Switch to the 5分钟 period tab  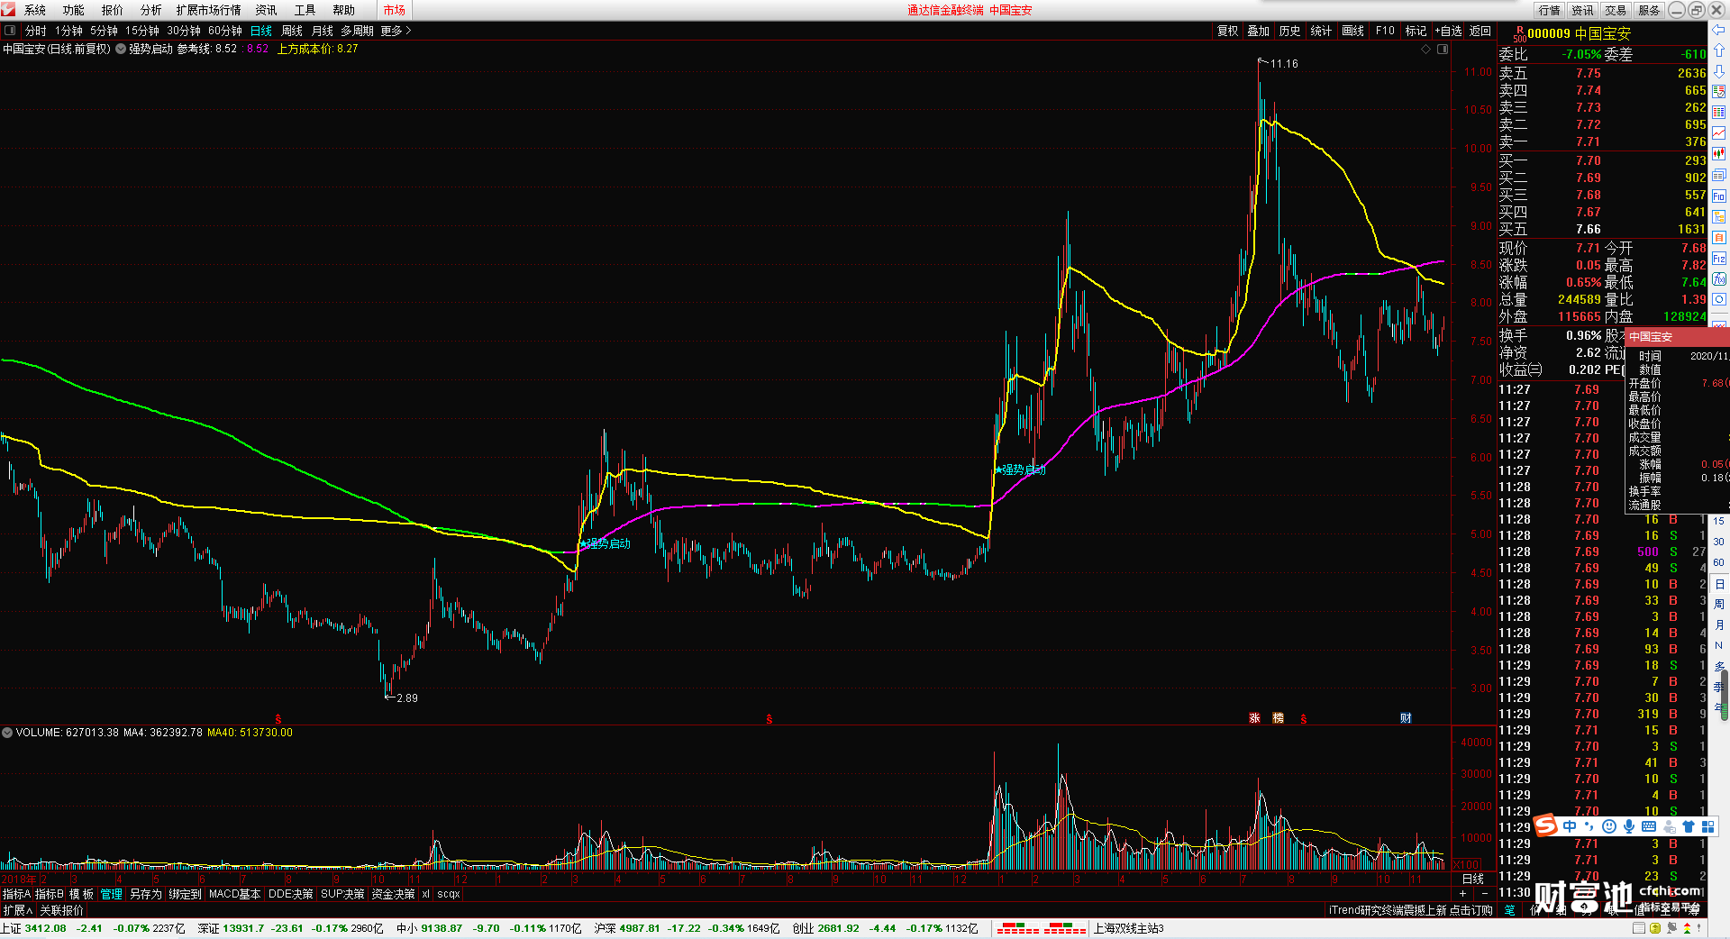(x=104, y=31)
